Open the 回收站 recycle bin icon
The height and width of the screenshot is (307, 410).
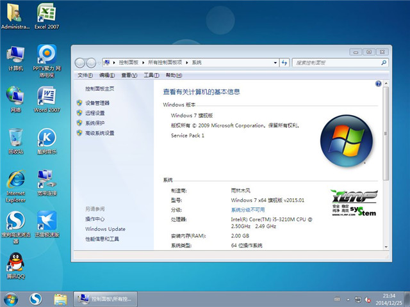pyautogui.click(x=15, y=141)
